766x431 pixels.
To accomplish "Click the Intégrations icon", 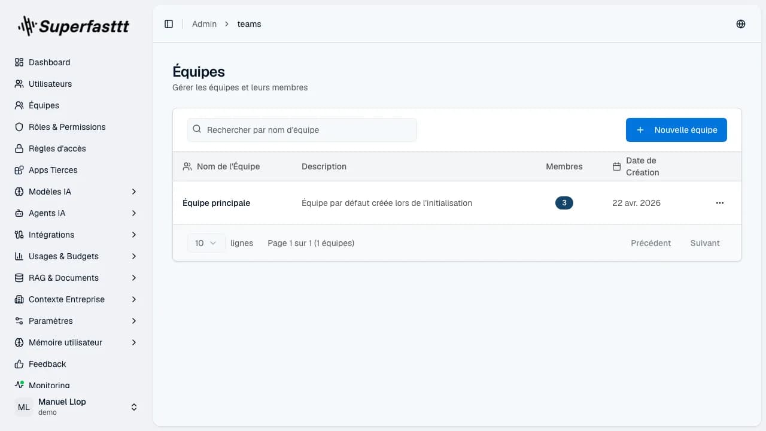I will pyautogui.click(x=19, y=235).
